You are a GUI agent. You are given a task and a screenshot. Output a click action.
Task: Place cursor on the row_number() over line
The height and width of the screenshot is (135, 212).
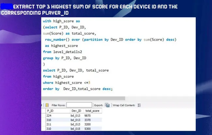(111, 40)
